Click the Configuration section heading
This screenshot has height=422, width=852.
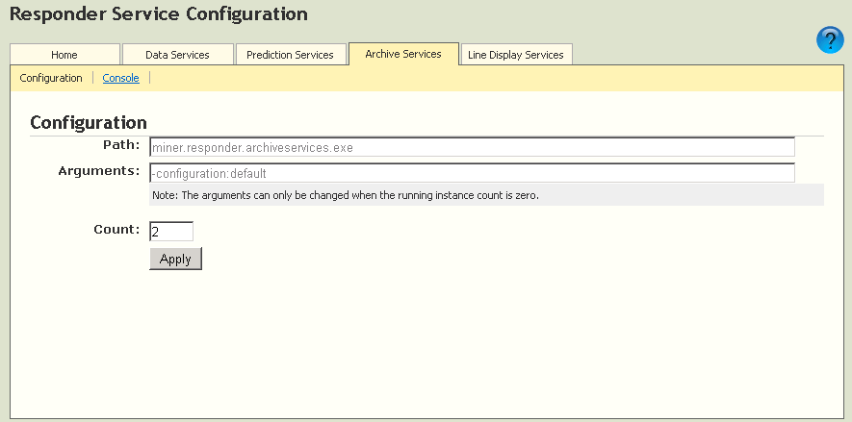[89, 122]
